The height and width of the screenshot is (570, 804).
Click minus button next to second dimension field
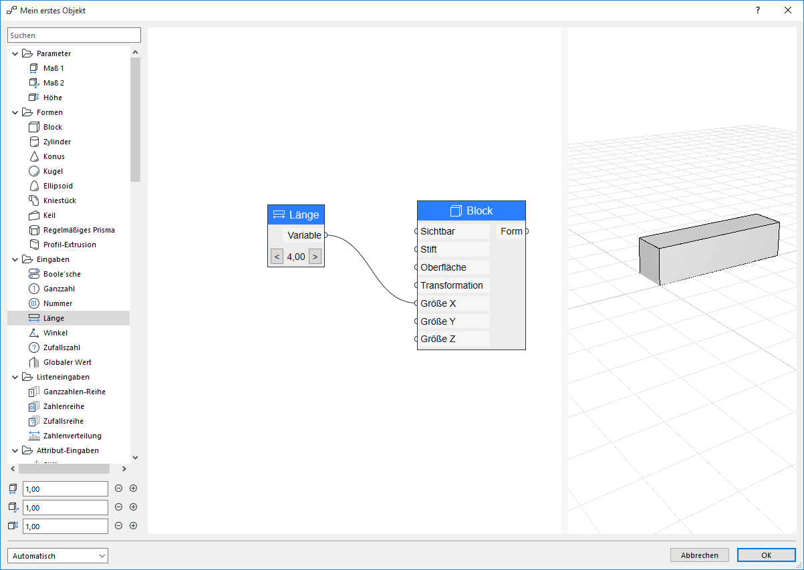coord(118,507)
